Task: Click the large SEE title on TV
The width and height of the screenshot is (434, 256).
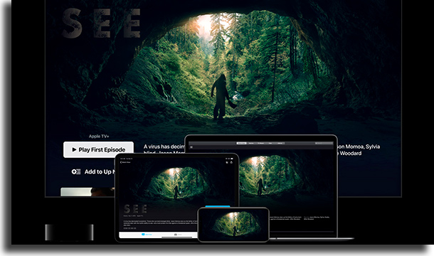Action: (x=101, y=23)
